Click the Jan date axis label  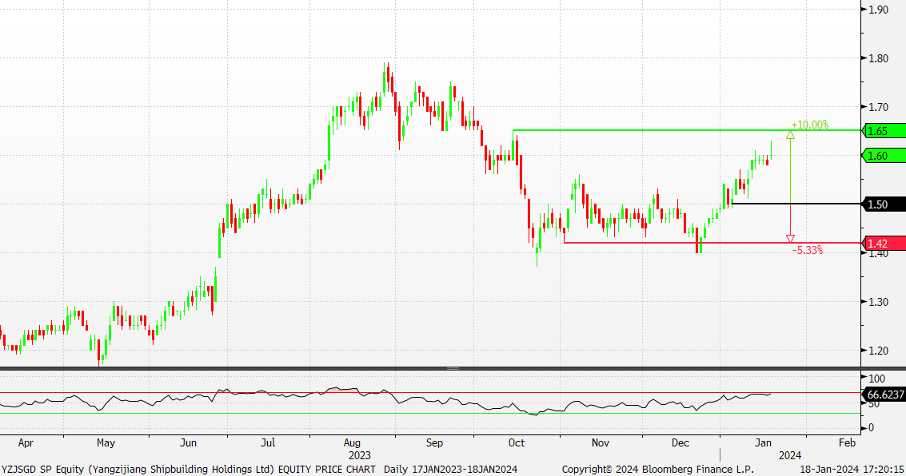(x=764, y=443)
